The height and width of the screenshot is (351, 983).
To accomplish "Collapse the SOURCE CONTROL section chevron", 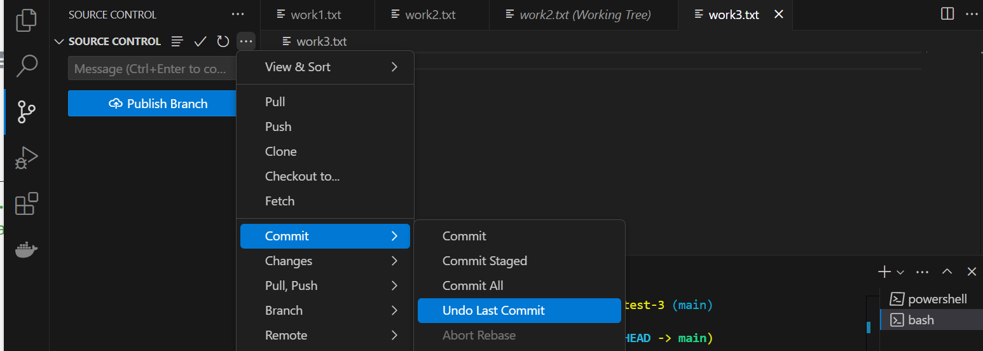I will 60,41.
